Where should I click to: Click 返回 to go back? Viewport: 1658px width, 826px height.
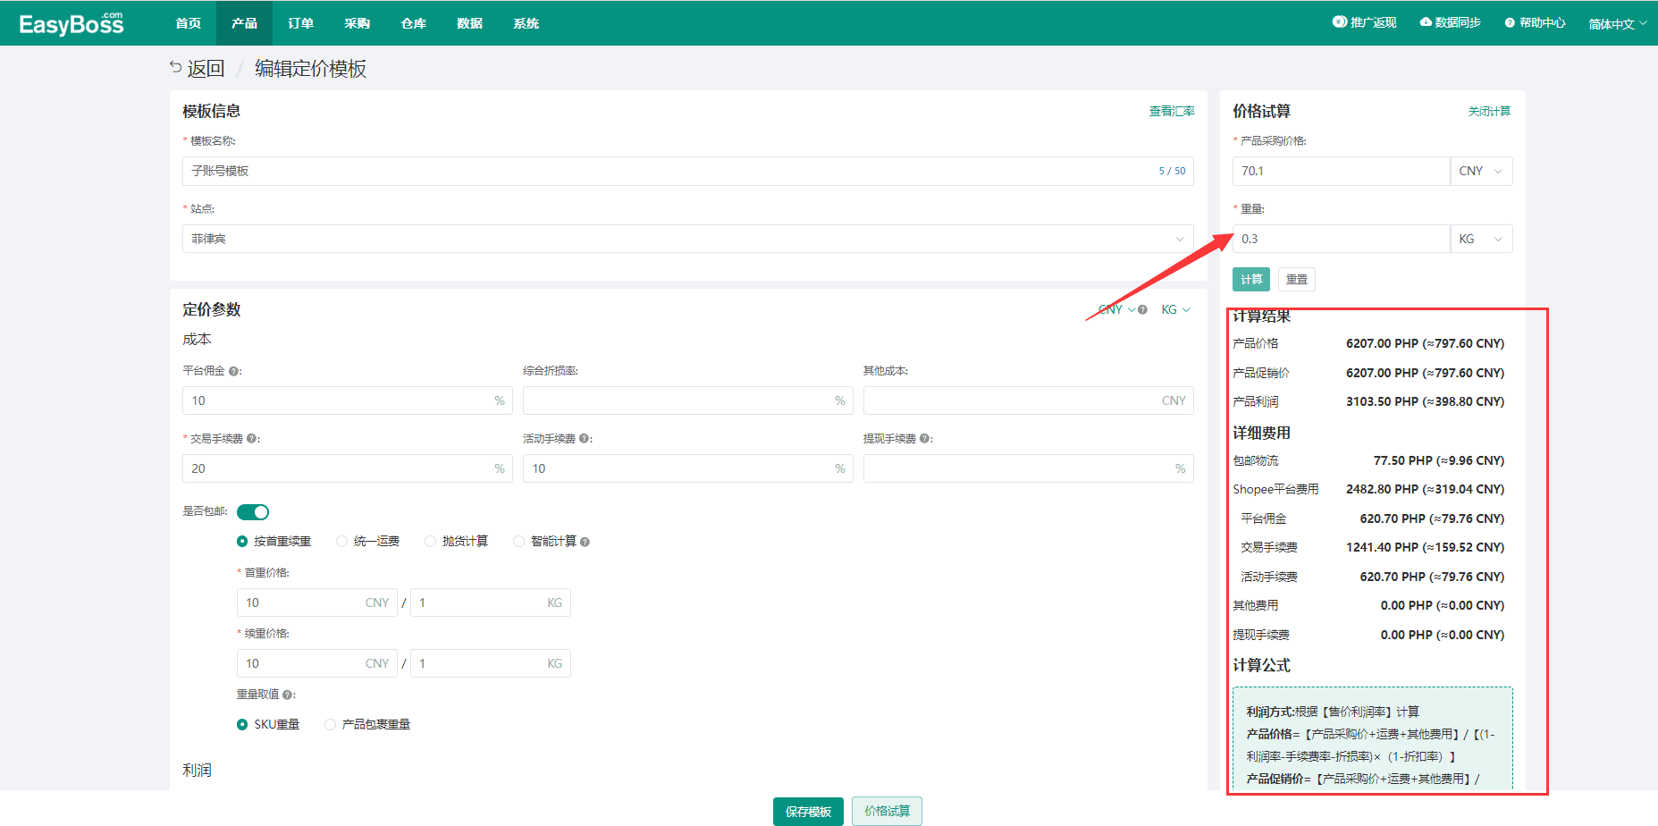206,69
